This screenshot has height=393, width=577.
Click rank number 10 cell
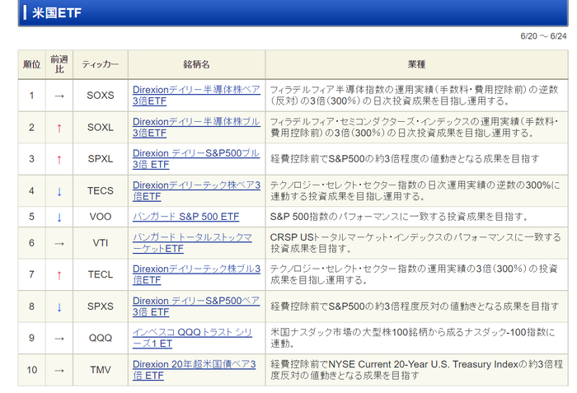click(x=31, y=370)
